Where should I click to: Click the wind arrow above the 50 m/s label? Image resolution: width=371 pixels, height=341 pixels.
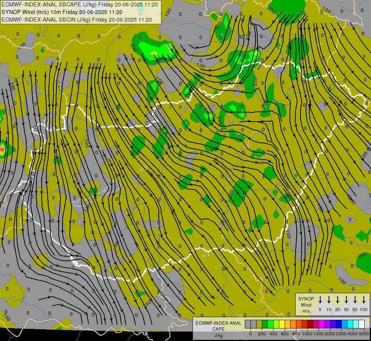coord(355,300)
